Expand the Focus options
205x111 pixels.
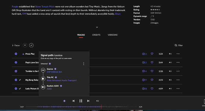[16, 45]
